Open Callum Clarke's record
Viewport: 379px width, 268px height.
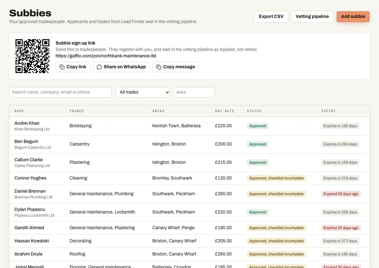pyautogui.click(x=189, y=163)
